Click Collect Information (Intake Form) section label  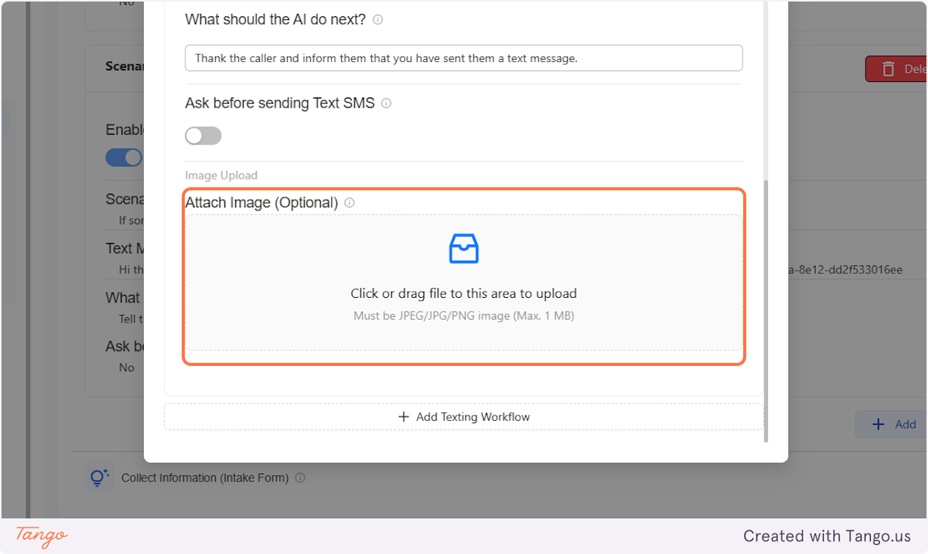pos(205,478)
